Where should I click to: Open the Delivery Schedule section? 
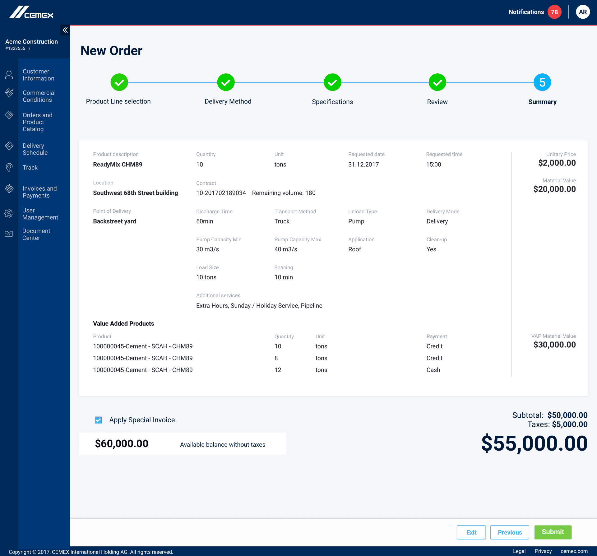tap(35, 149)
